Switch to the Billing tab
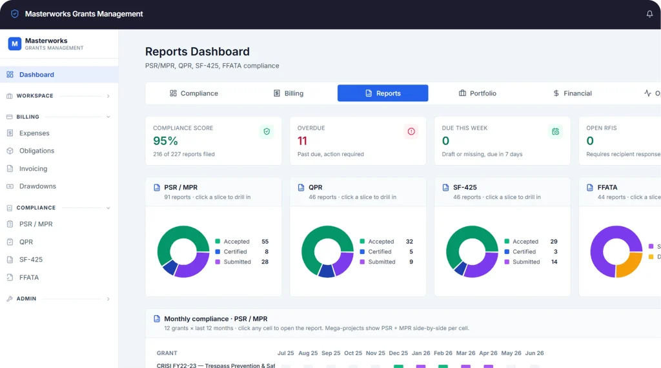The width and height of the screenshot is (661, 368). pos(289,93)
